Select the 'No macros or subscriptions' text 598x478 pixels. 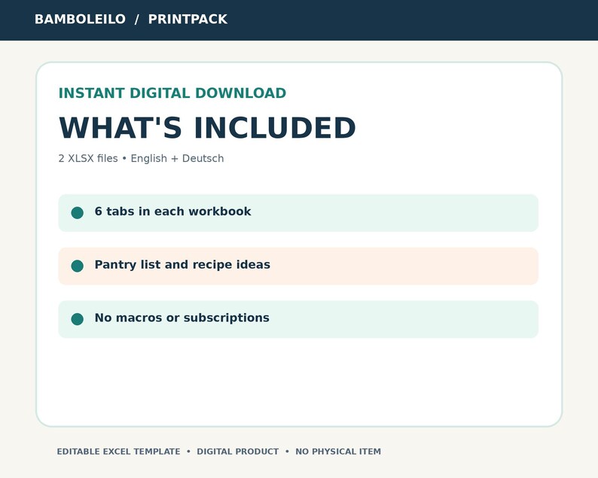182,318
